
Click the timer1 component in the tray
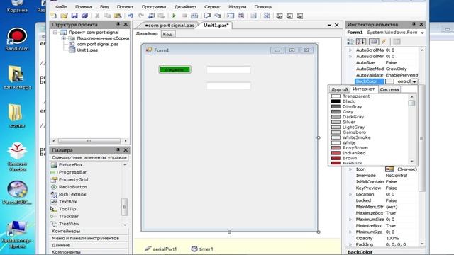[x=202, y=249]
